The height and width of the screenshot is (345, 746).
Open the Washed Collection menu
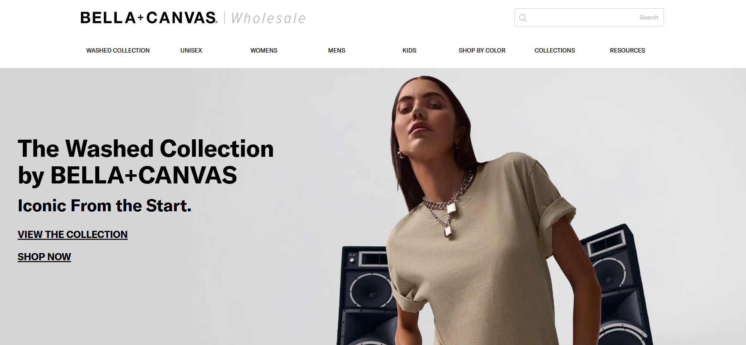tap(118, 51)
